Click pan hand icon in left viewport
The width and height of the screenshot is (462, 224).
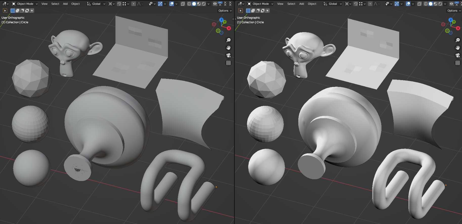click(228, 48)
